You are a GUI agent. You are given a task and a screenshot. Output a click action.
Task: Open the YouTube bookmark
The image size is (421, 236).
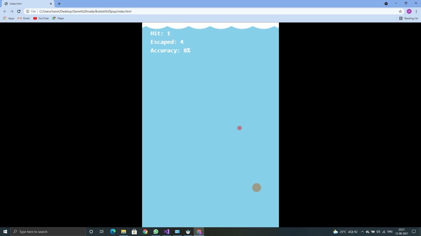click(x=41, y=18)
